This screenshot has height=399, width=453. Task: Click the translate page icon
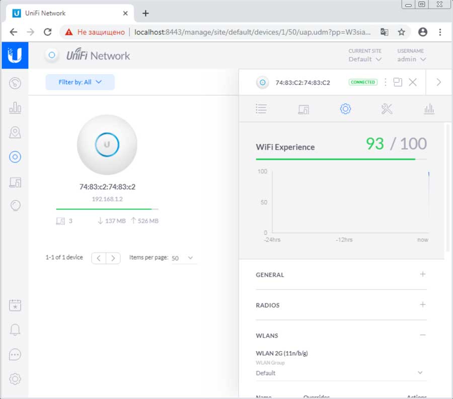click(384, 32)
